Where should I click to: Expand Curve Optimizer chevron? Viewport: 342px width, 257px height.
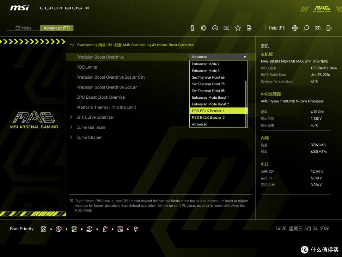point(71,128)
